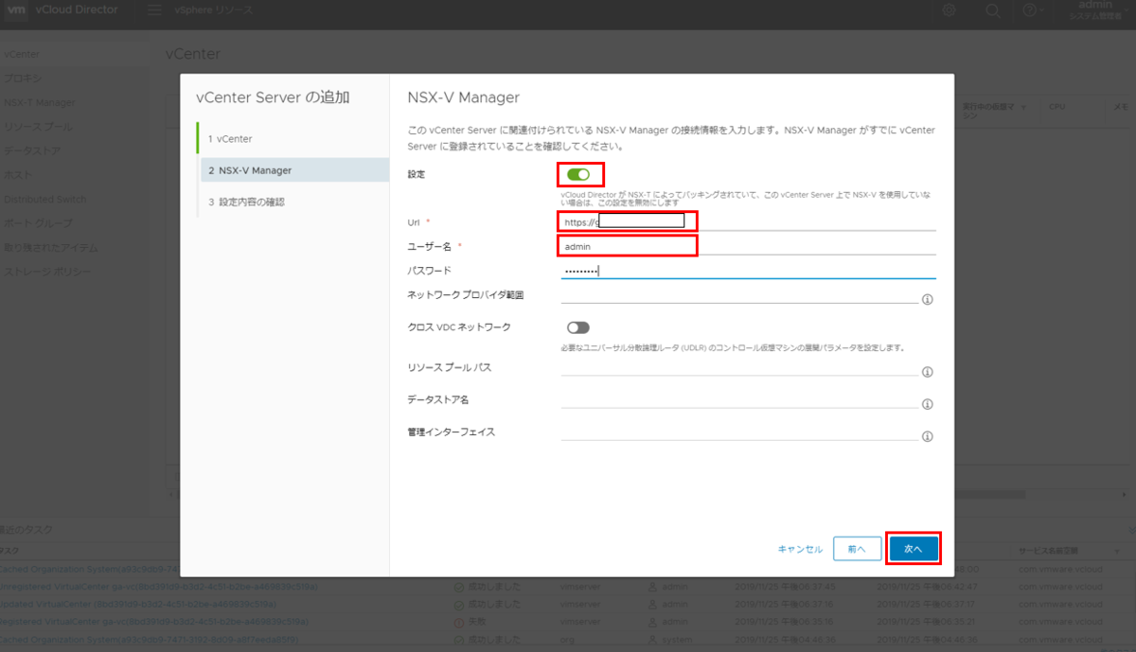Open ポート グループ in the sidebar
This screenshot has height=652, width=1136.
(37, 223)
